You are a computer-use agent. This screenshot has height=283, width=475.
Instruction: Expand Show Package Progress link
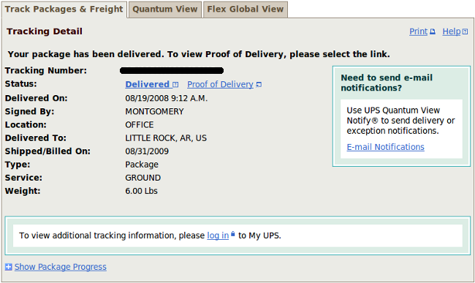coord(60,267)
